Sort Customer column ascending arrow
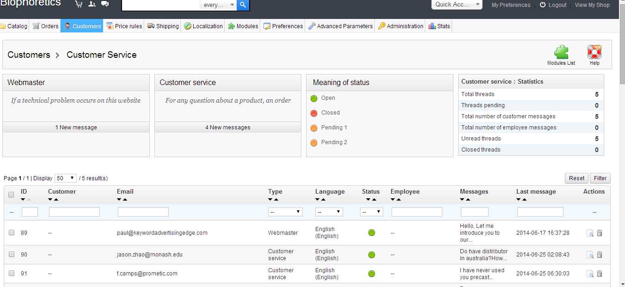Image resolution: width=625 pixels, height=287 pixels. coord(56,200)
